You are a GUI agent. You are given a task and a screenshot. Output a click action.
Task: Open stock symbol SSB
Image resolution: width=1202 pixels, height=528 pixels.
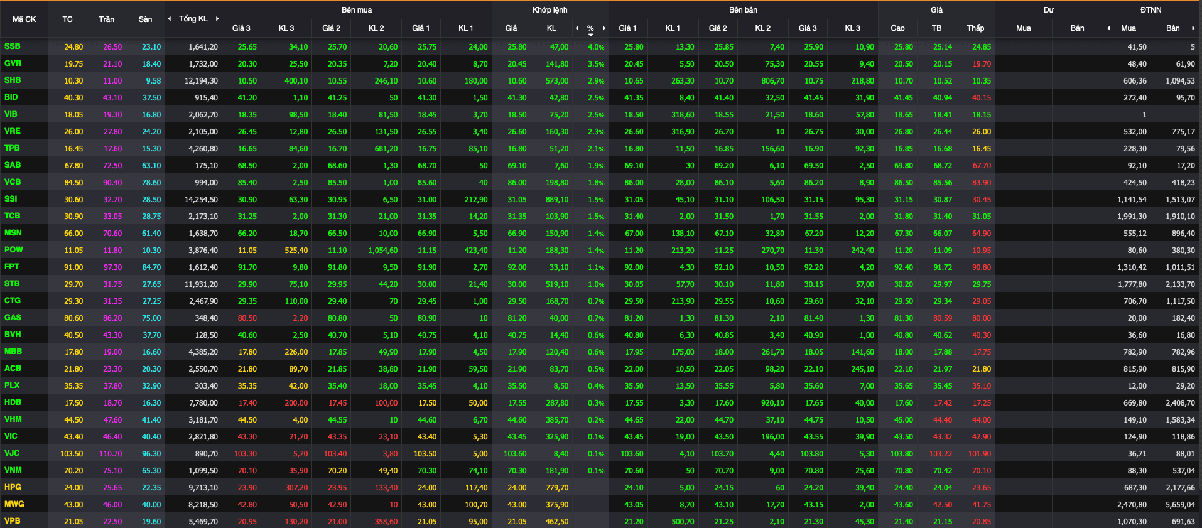click(12, 46)
